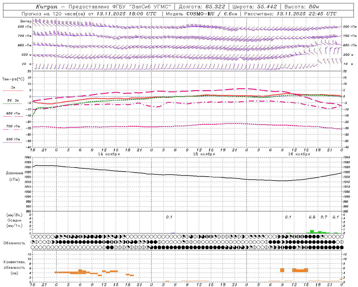
Task: Click the 15 ноября date label
Action: (204, 154)
